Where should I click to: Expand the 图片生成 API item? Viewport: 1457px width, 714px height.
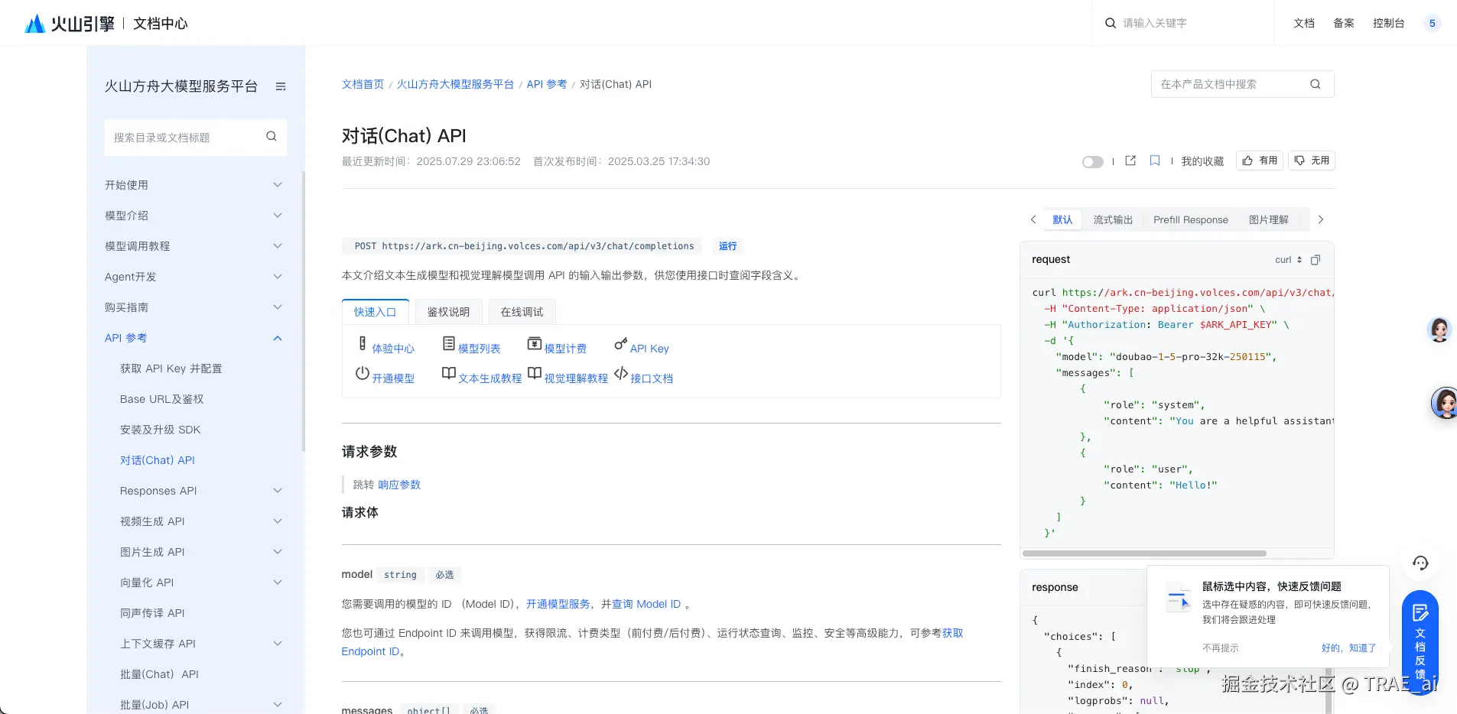(x=278, y=552)
